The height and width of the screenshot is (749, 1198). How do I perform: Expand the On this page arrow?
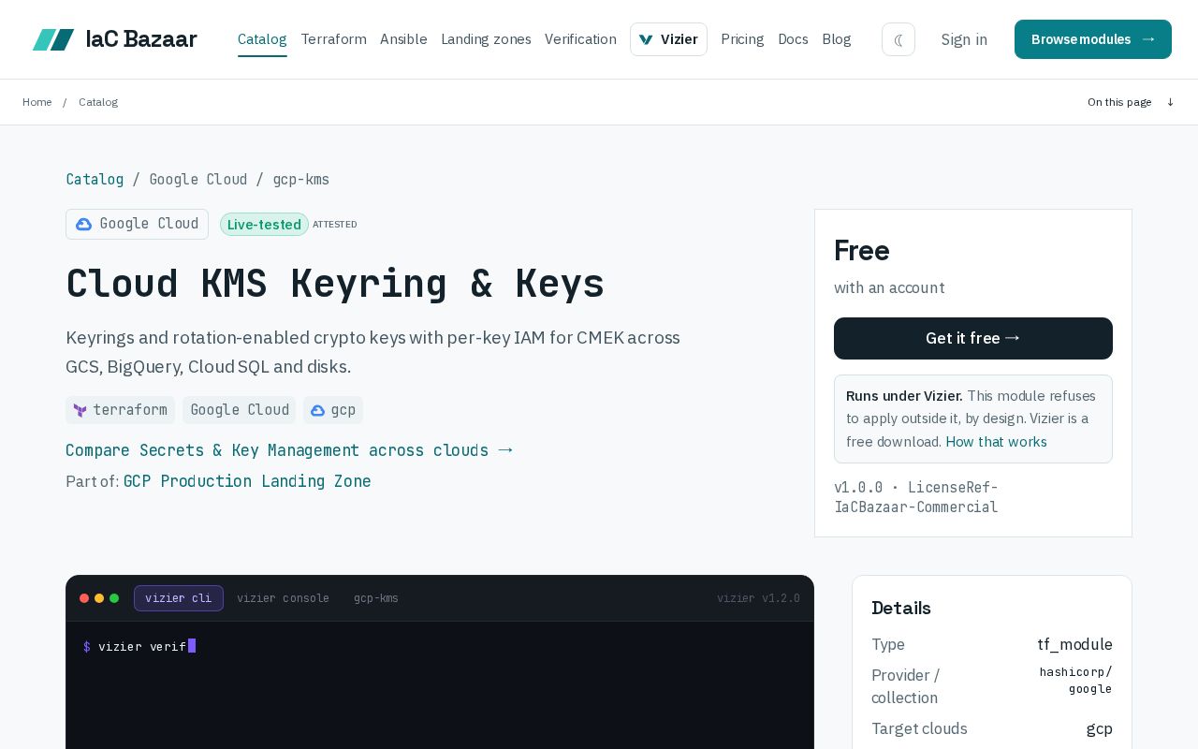coord(1170,102)
